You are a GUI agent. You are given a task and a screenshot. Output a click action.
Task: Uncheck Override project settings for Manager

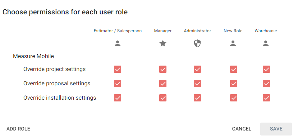pos(163,69)
